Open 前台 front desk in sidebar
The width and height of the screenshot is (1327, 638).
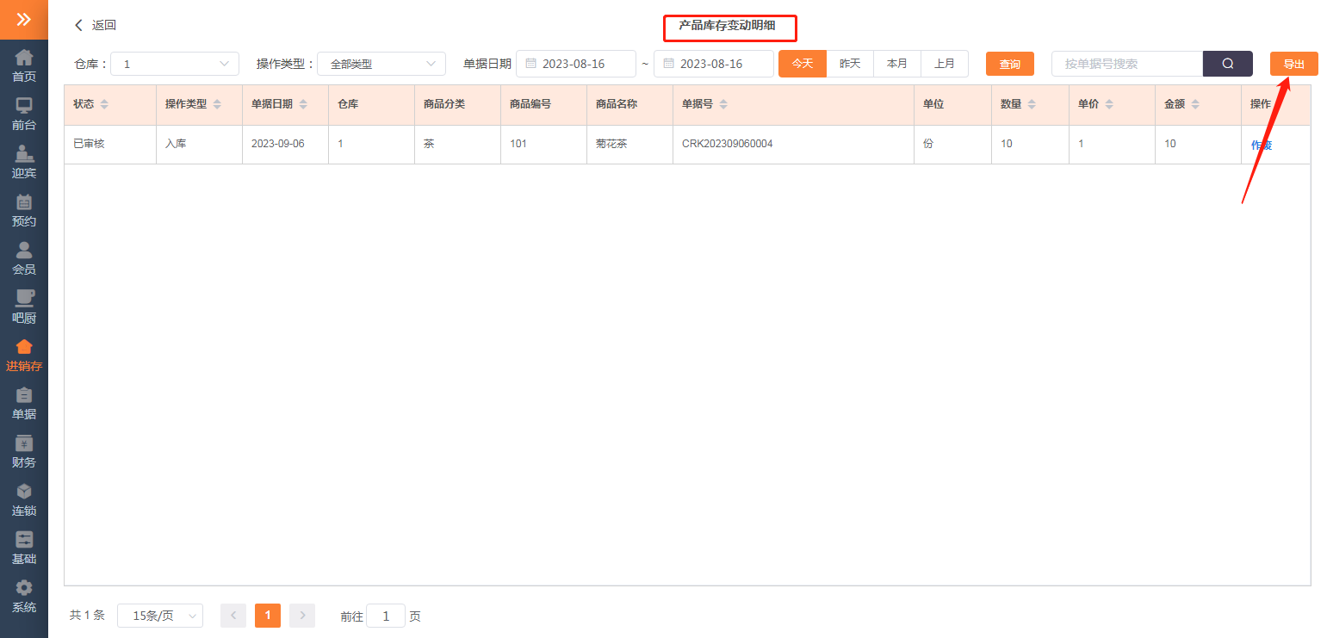click(24, 115)
